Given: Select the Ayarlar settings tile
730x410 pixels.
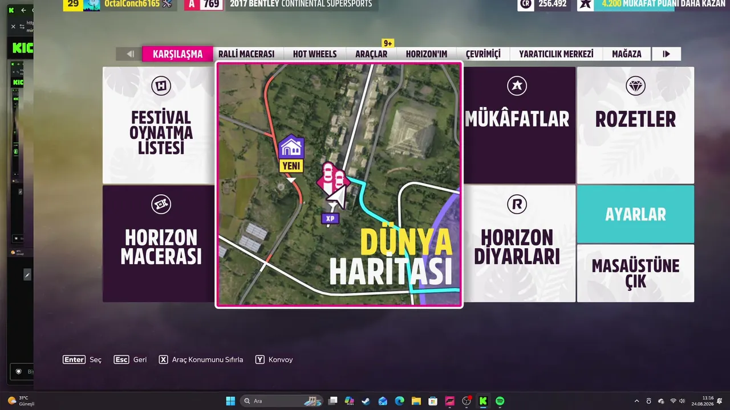Looking at the screenshot, I should pos(635,214).
